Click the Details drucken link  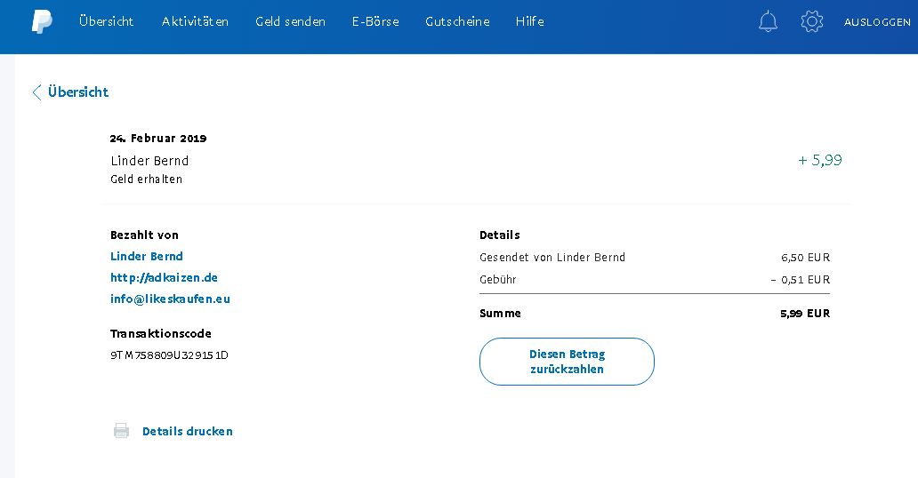(187, 431)
